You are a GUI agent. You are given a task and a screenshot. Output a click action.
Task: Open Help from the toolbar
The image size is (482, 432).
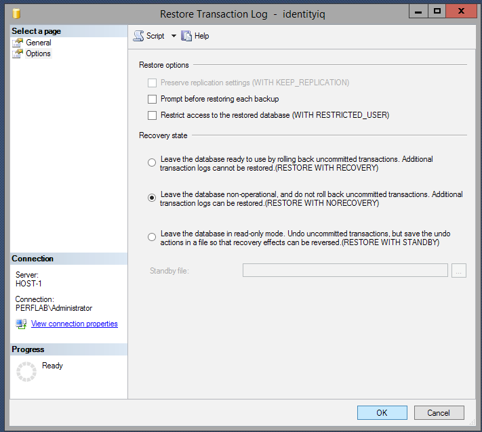[195, 36]
